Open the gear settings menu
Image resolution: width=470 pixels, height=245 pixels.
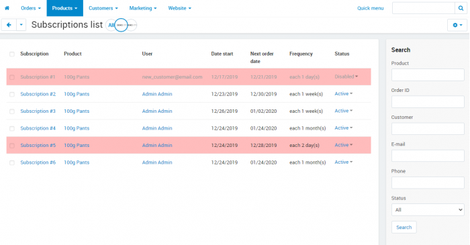pyautogui.click(x=457, y=25)
